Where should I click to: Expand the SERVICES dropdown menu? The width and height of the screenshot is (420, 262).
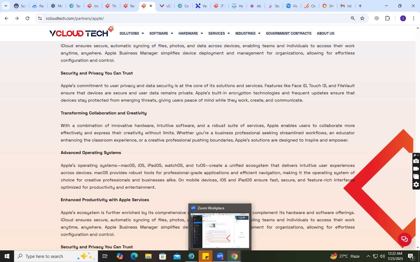pyautogui.click(x=219, y=33)
